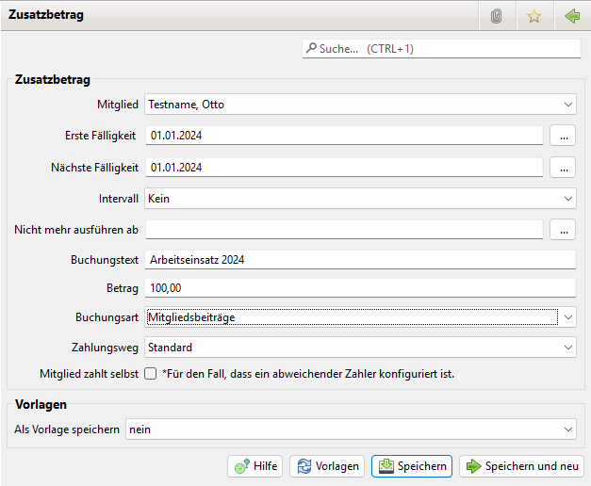The height and width of the screenshot is (486, 591).
Task: Open the Intervall dropdown
Action: [567, 199]
